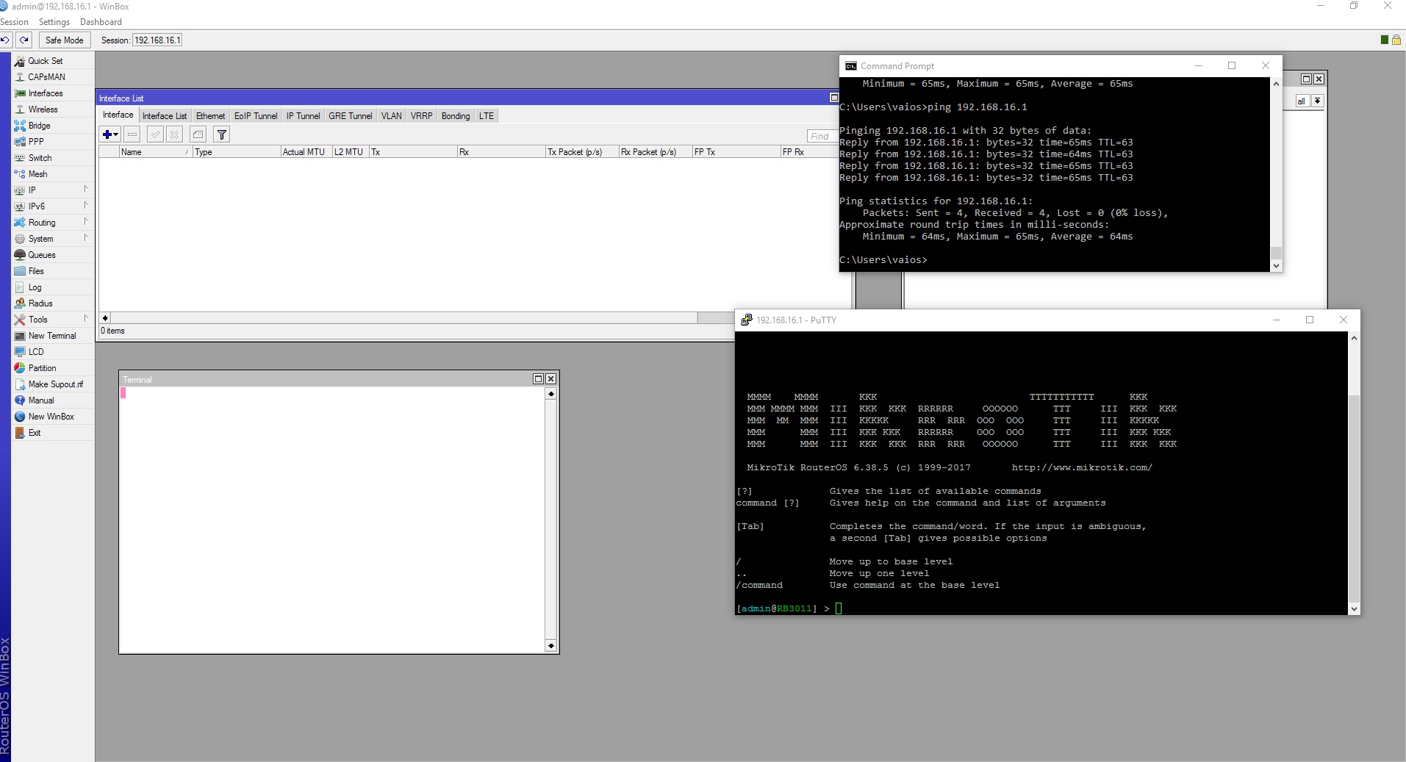The width and height of the screenshot is (1406, 762).
Task: Click the Session address field
Action: [157, 40]
